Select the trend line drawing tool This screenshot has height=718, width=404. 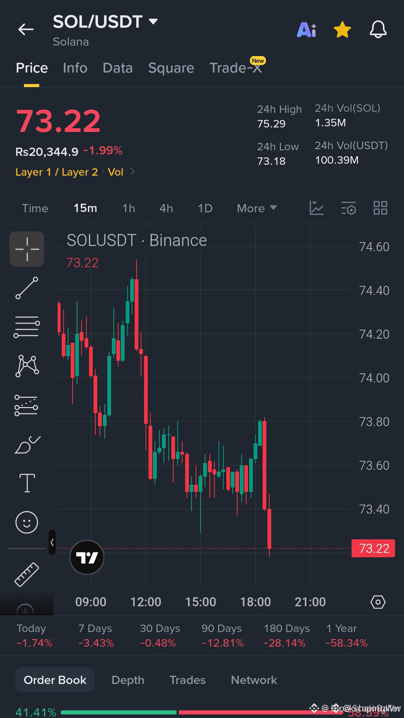pos(27,288)
